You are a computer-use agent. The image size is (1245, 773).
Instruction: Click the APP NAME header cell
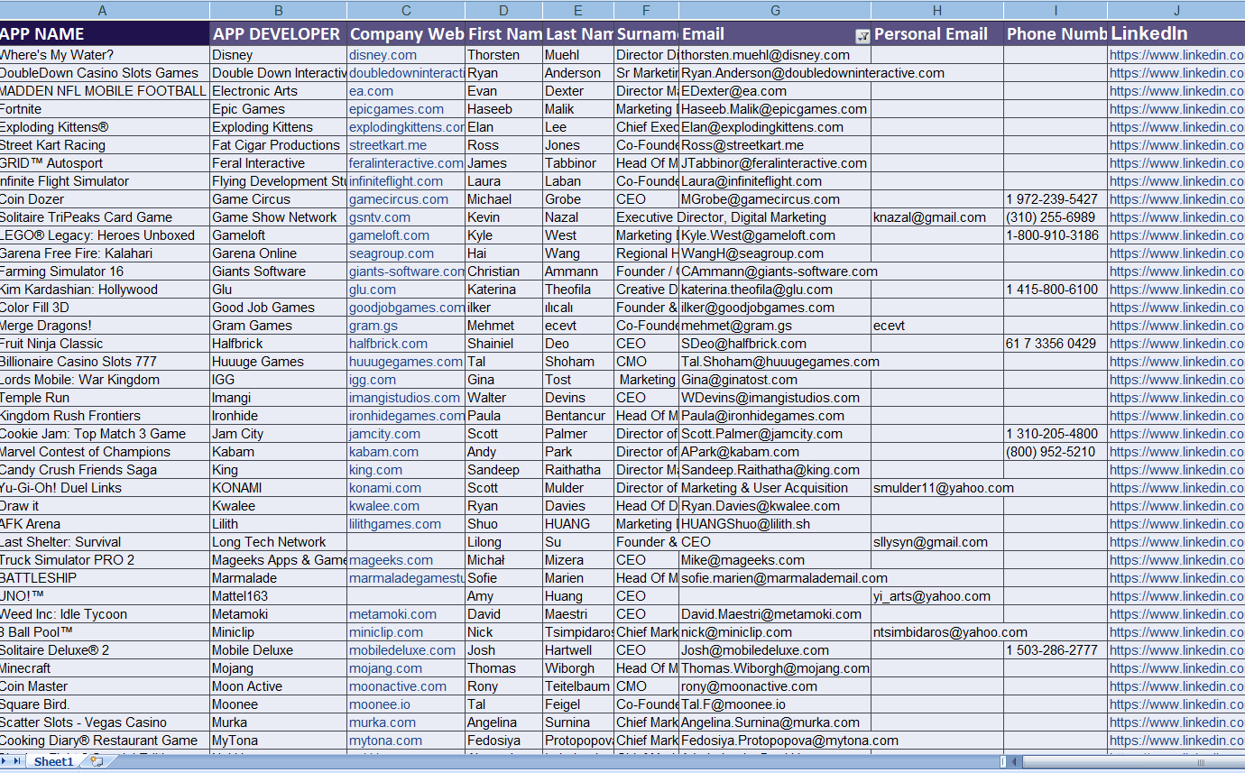tap(105, 33)
